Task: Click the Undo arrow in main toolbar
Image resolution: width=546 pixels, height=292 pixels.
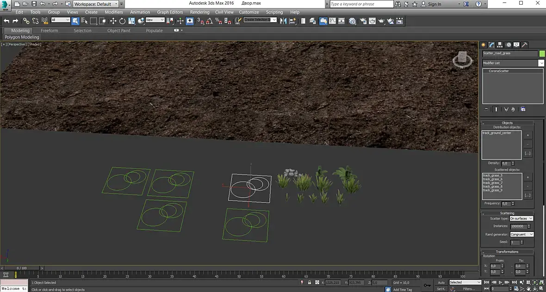Action: (6, 21)
